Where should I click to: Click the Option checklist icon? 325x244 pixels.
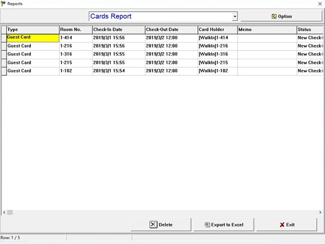(274, 16)
